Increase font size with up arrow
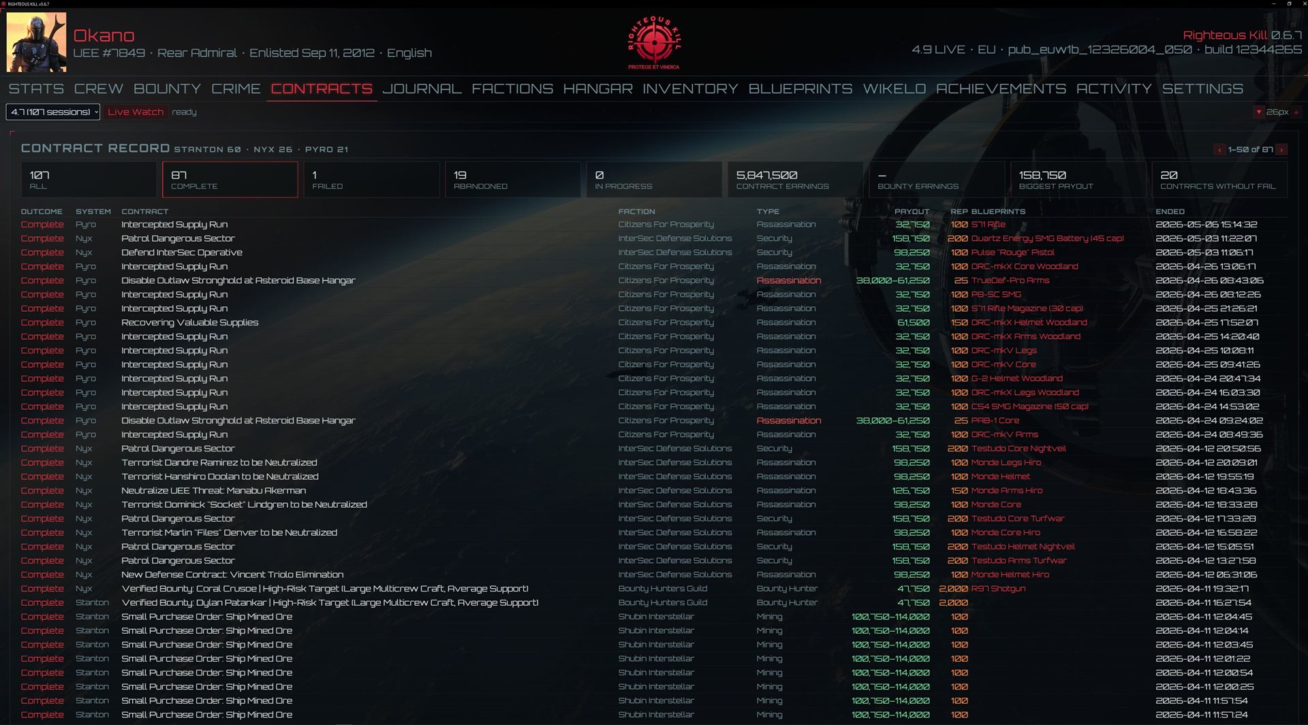 (x=1296, y=112)
